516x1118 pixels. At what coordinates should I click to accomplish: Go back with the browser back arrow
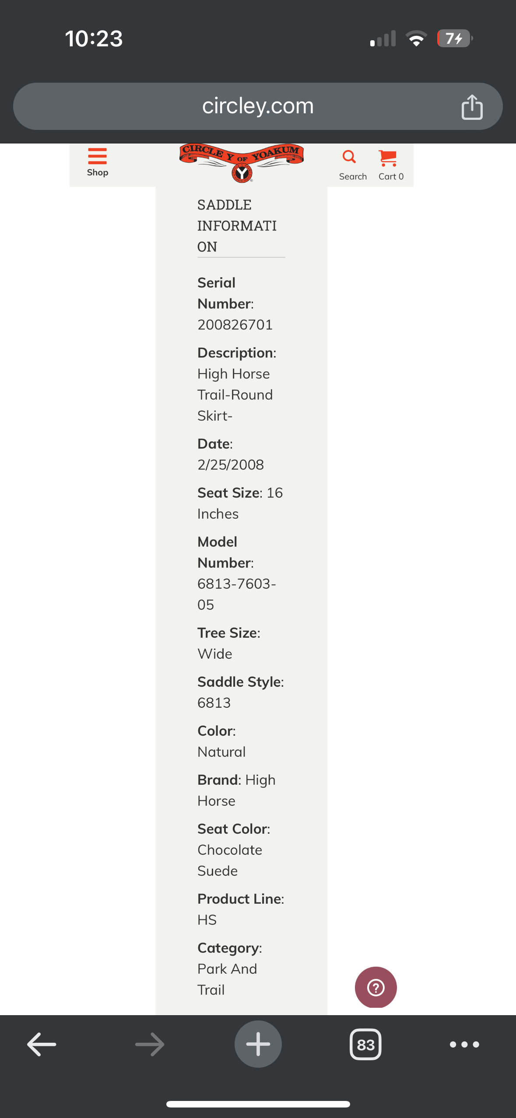pyautogui.click(x=42, y=1045)
